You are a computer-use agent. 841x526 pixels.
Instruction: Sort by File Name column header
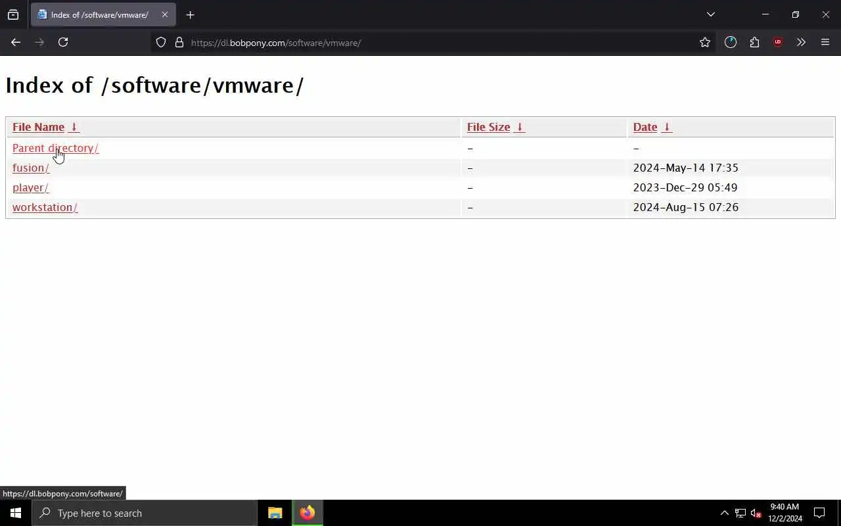coord(38,127)
